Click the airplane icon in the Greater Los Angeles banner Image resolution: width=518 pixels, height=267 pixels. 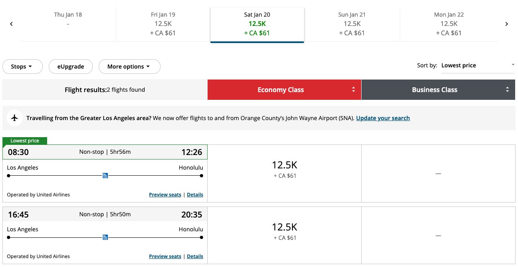point(15,118)
